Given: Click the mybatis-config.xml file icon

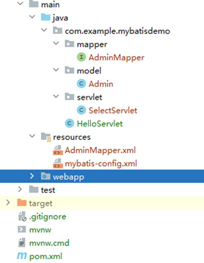Looking at the screenshot, I should [58, 163].
